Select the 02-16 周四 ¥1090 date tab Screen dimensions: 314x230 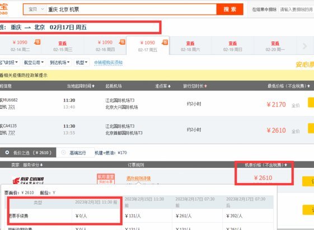tap(105, 46)
